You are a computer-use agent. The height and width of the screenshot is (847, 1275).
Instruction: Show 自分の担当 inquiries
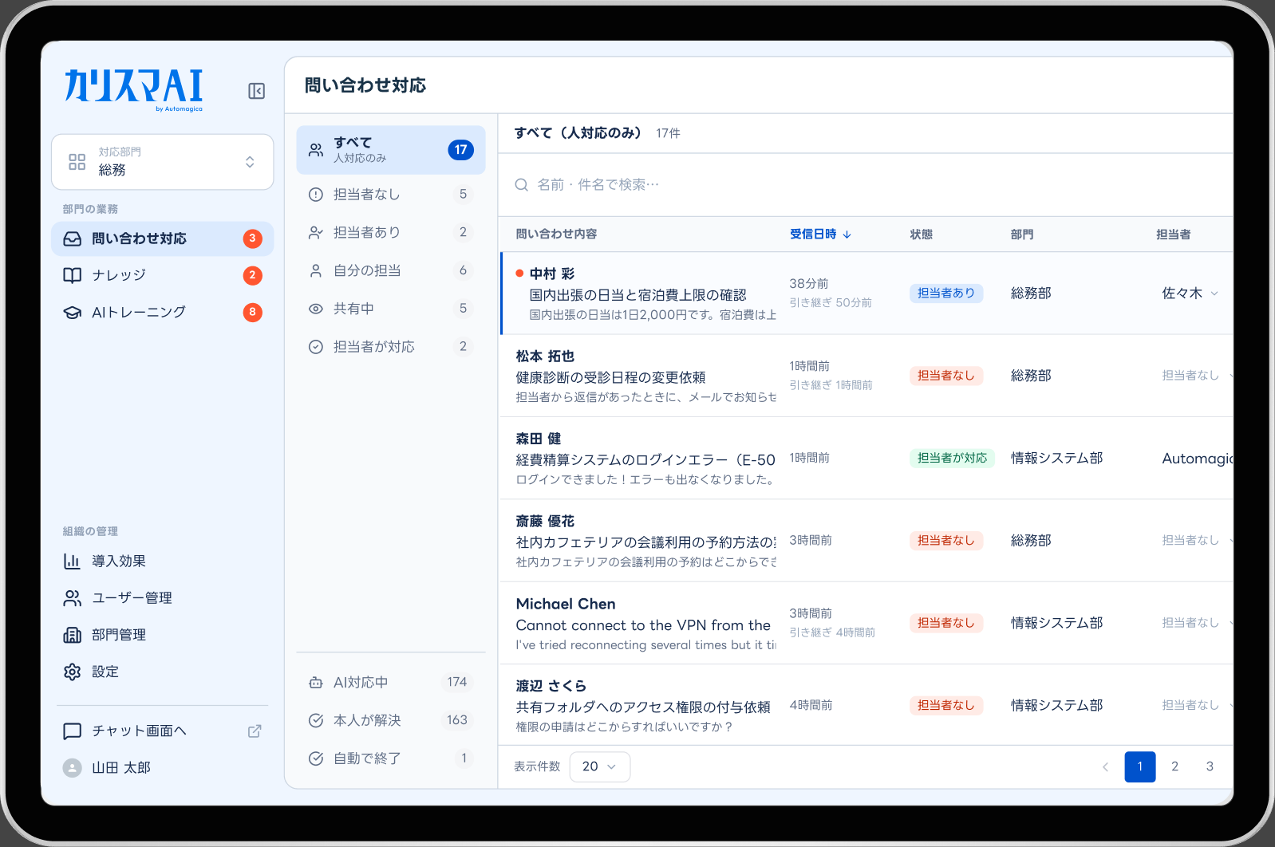(x=391, y=270)
